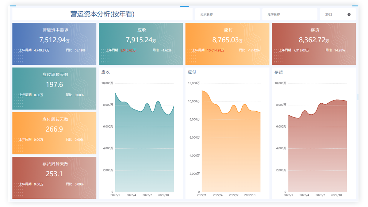The height and width of the screenshot is (207, 368).
Task: Select the 营运资本需求 KPI card
Action: [x=54, y=44]
